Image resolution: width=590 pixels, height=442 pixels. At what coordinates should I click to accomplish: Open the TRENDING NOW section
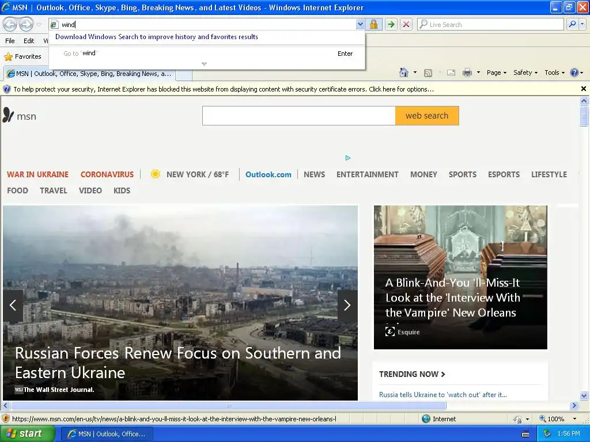click(x=412, y=374)
